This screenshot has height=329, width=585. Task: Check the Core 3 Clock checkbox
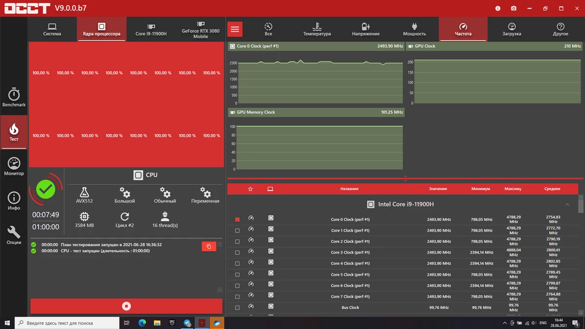[237, 252]
